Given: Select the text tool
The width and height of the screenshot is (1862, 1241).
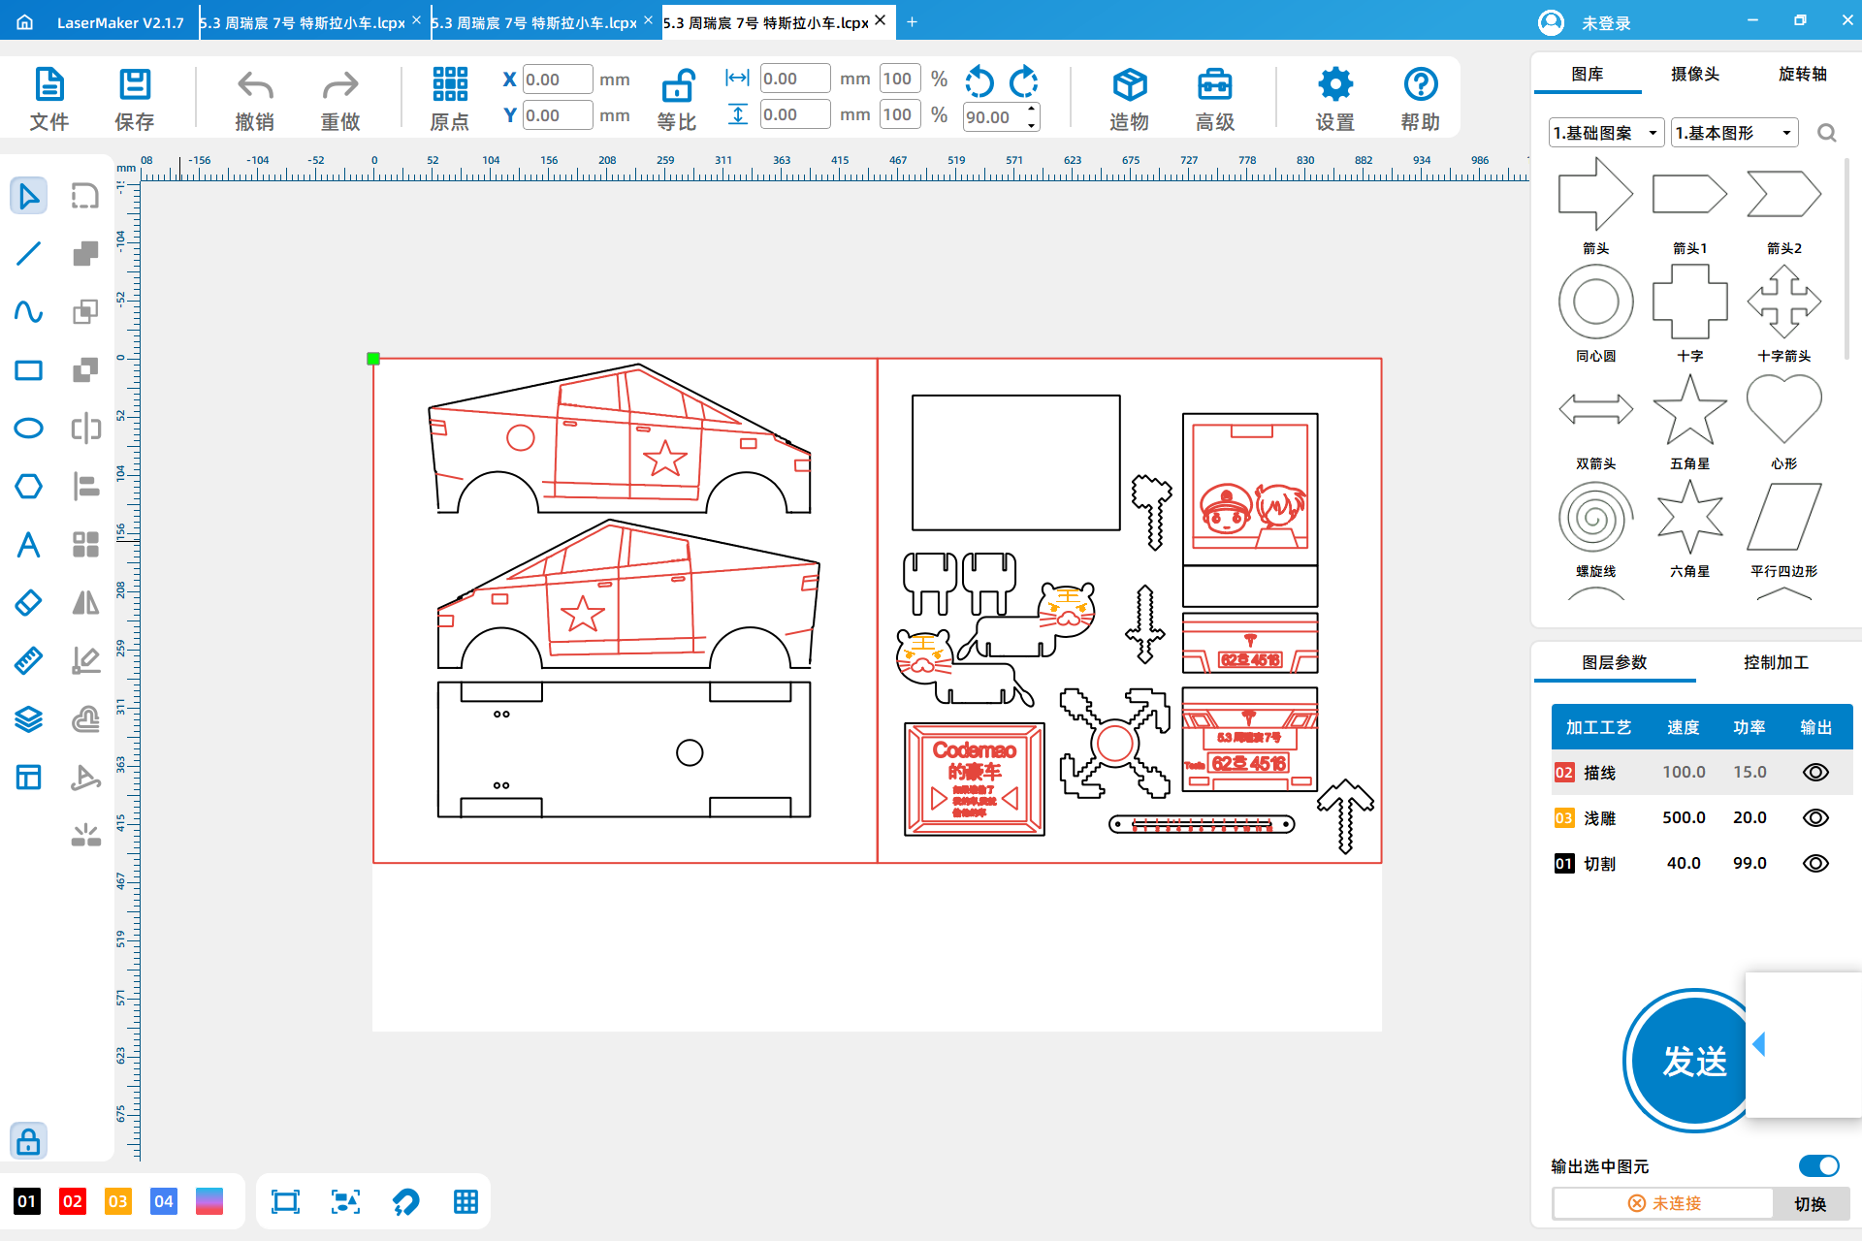Looking at the screenshot, I should (28, 545).
